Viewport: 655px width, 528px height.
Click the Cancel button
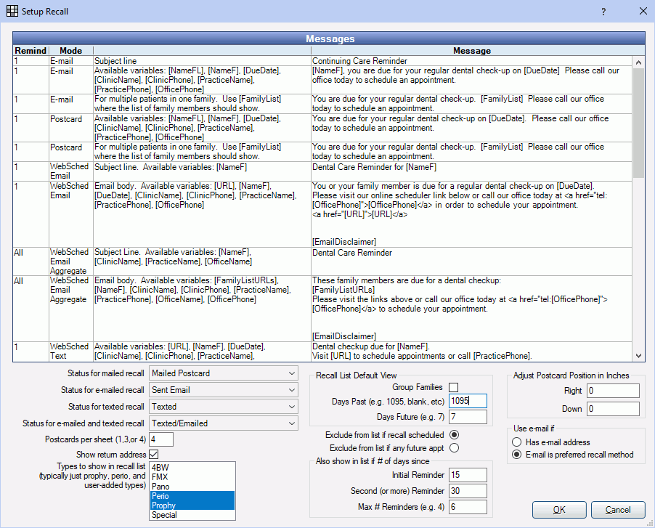[x=618, y=510]
